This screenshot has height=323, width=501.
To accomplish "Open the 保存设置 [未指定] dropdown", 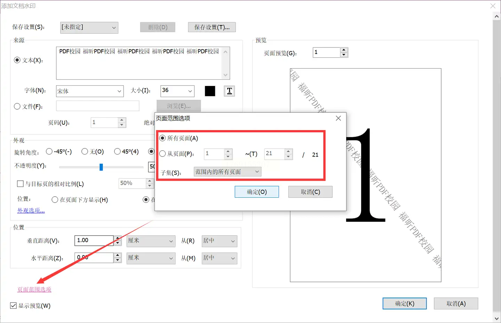I will point(89,27).
